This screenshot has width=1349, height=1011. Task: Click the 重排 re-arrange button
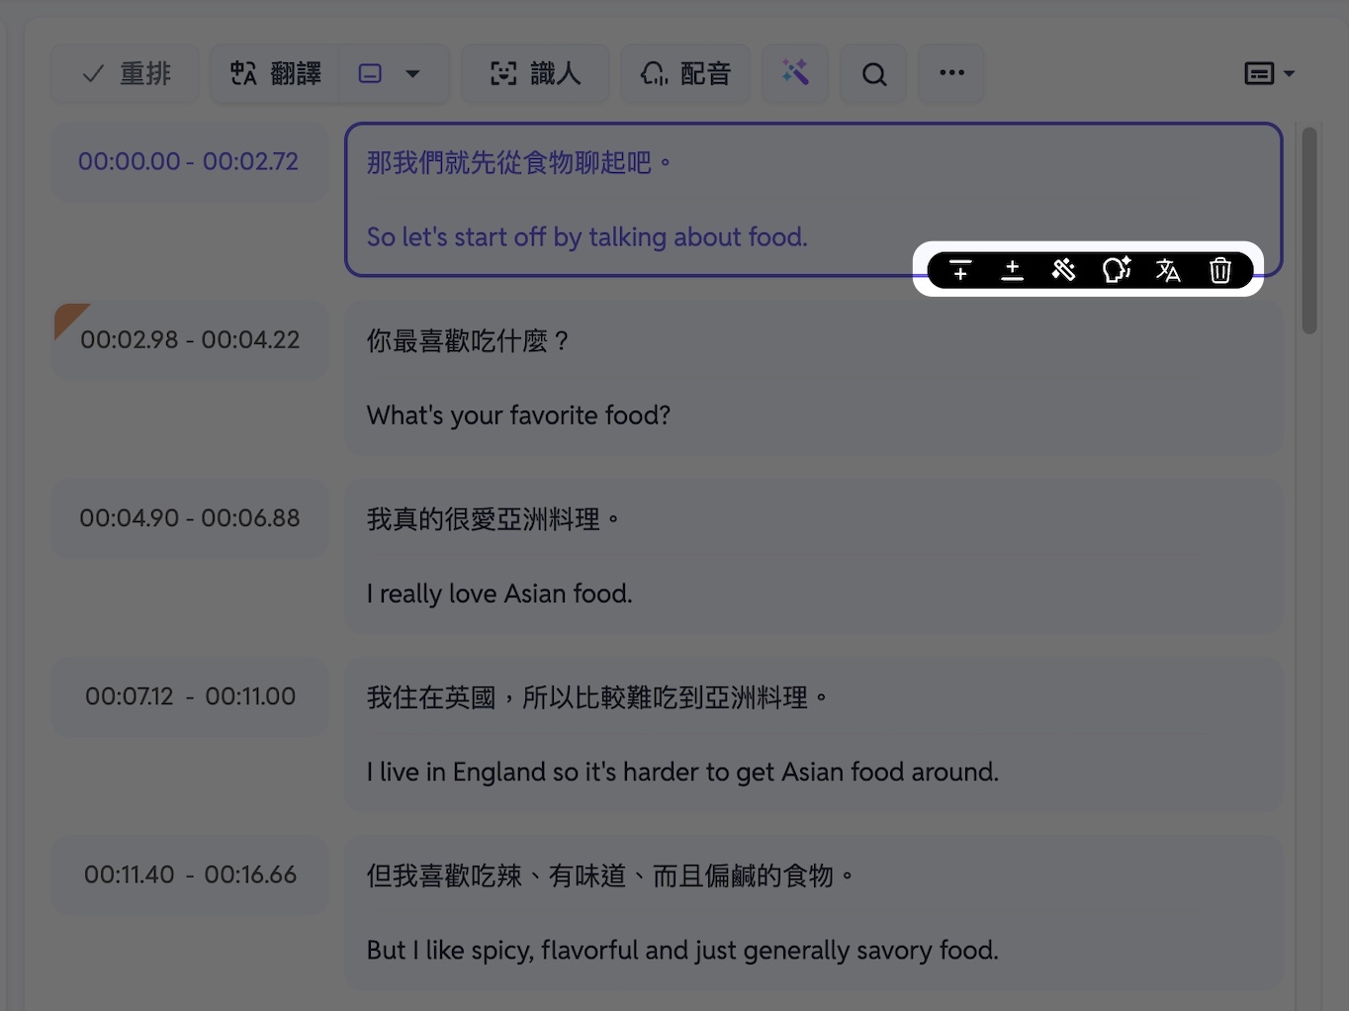[126, 73]
